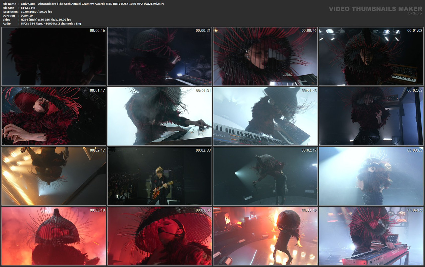The image size is (425, 267).
Task: Pick the 00:02:33 guitarist frame
Action: point(159,176)
